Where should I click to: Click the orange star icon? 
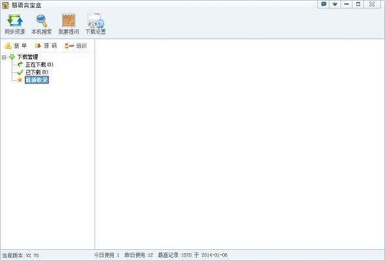(x=20, y=80)
